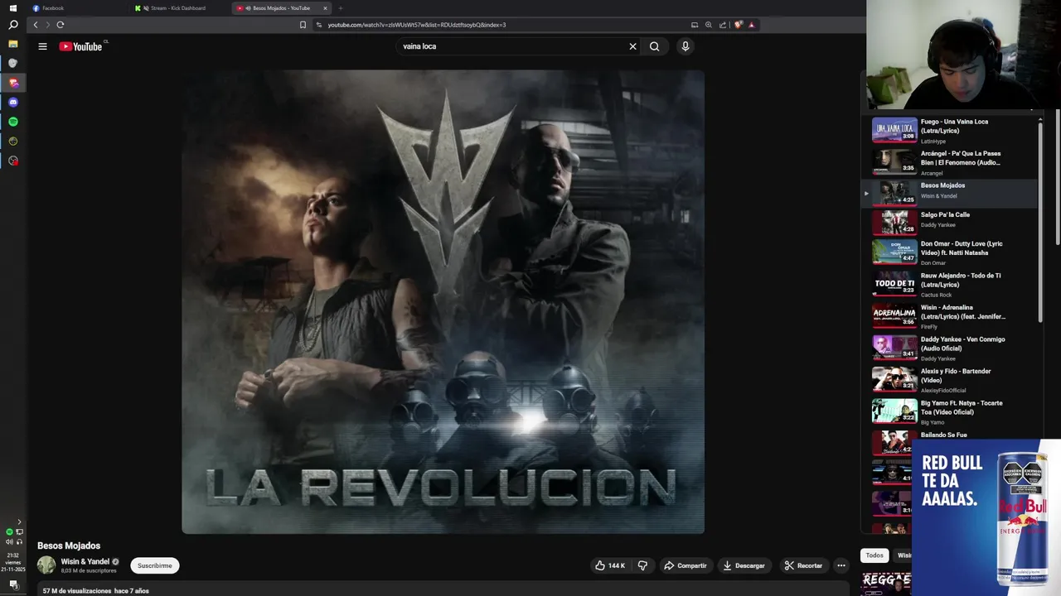The height and width of the screenshot is (596, 1061).
Task: Share this page from address bar icon
Action: point(723,25)
